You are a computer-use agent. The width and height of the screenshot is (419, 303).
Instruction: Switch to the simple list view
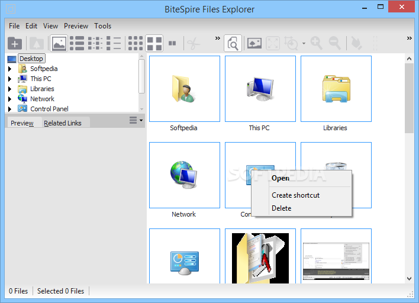pyautogui.click(x=114, y=43)
